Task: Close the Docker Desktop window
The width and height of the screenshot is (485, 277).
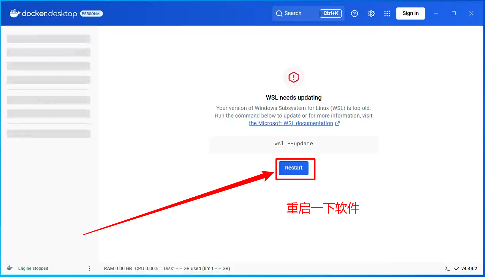Action: 471,13
